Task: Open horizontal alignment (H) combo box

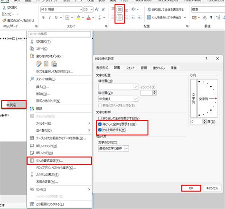Action: [x=118, y=87]
